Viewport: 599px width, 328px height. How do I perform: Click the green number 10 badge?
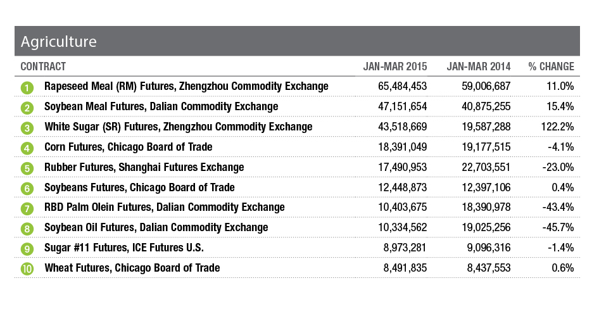point(27,268)
